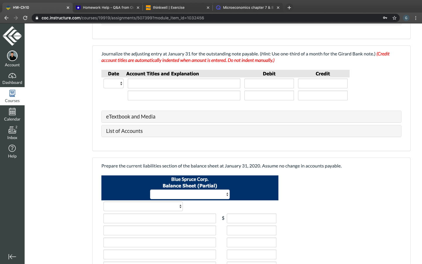Open the Calendar from sidebar

[12, 115]
